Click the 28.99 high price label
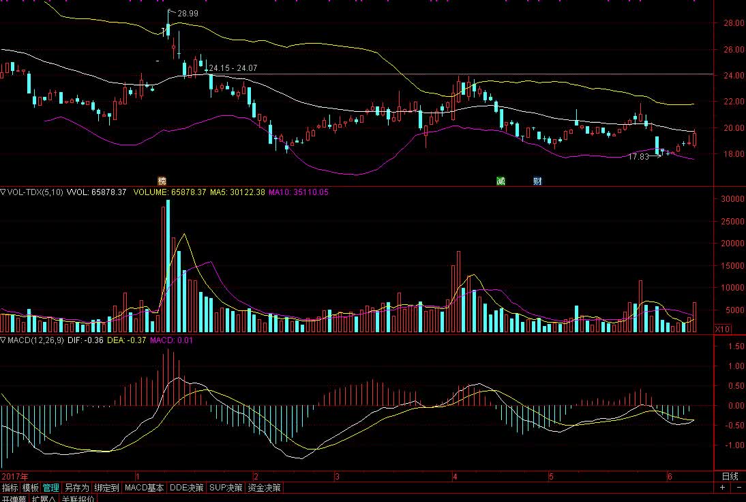The width and height of the screenshot is (746, 502). pos(188,13)
